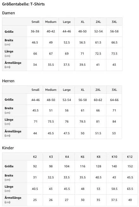Click the Medium column header in Herren table
139x207 pixels.
[x=51, y=90]
